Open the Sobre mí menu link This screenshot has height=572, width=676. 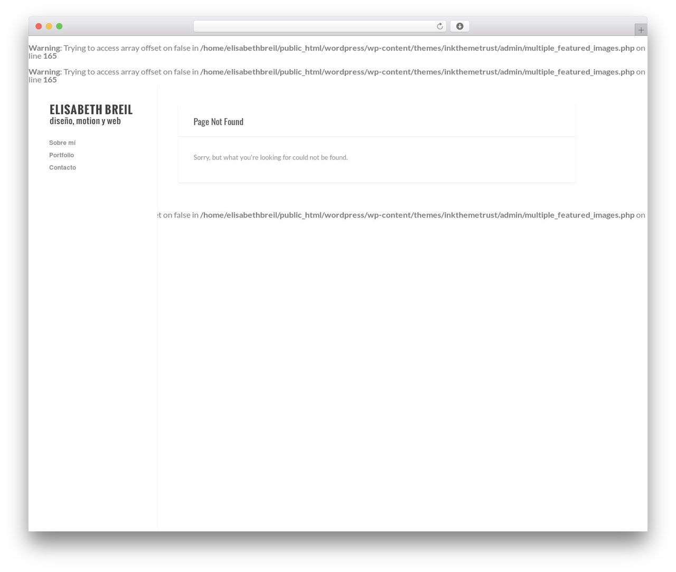click(62, 143)
